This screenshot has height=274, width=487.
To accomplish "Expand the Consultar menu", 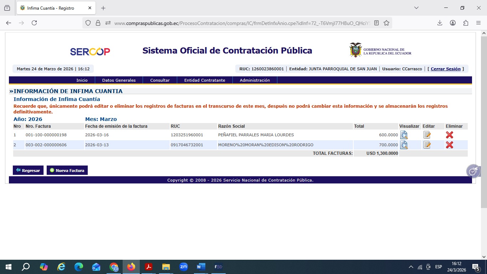I will coord(160,80).
